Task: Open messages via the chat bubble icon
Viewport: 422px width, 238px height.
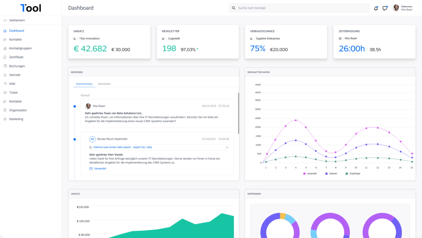Action: click(x=385, y=8)
